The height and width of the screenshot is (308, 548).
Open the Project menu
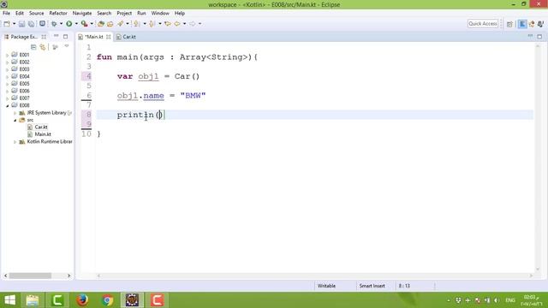pos(124,14)
